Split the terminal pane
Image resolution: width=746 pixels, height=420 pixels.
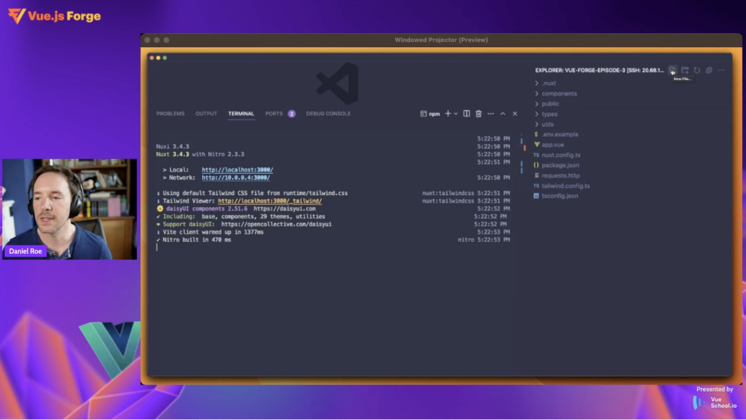(466, 113)
